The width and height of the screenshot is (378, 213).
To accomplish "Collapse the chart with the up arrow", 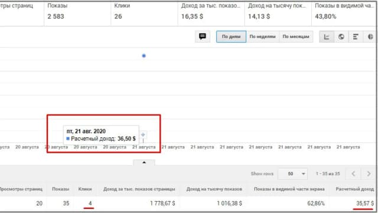I will (144, 163).
